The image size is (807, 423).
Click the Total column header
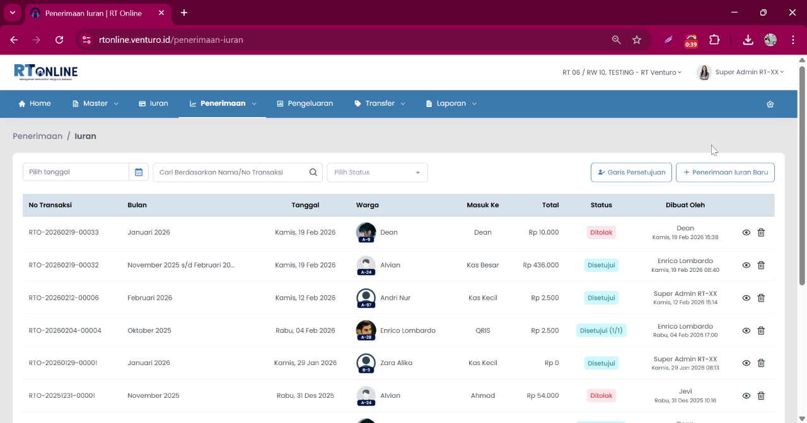550,205
